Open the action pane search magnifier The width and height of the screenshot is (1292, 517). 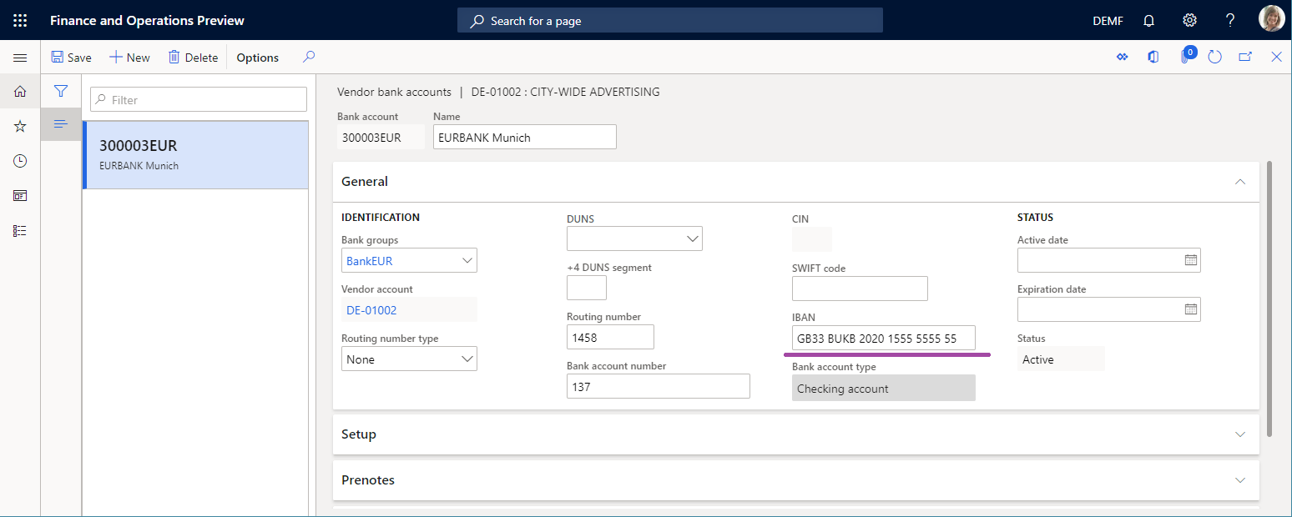point(308,57)
